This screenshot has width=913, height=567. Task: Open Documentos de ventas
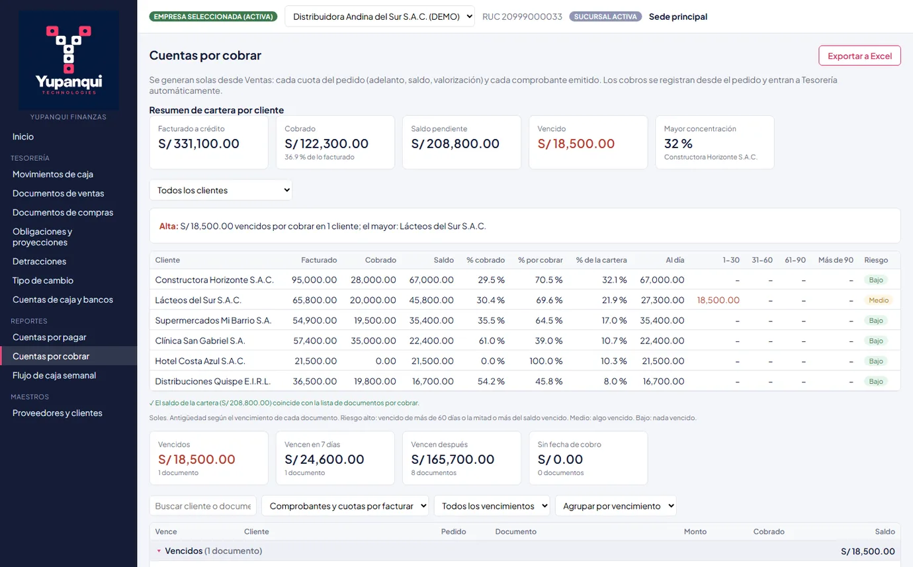(x=58, y=193)
